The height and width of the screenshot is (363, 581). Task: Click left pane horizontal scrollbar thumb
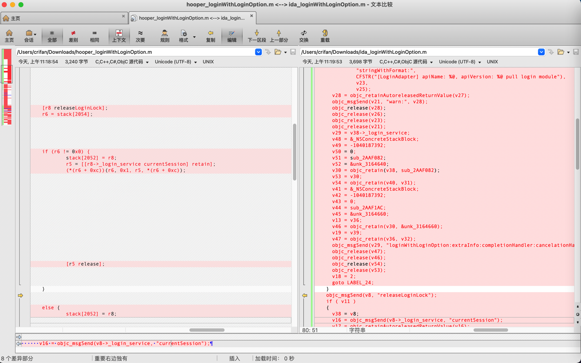[207, 330]
